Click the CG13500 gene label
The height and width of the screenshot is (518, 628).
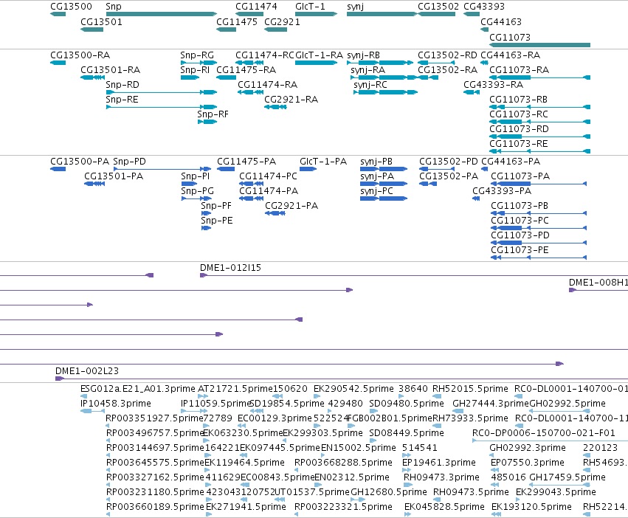(x=71, y=7)
